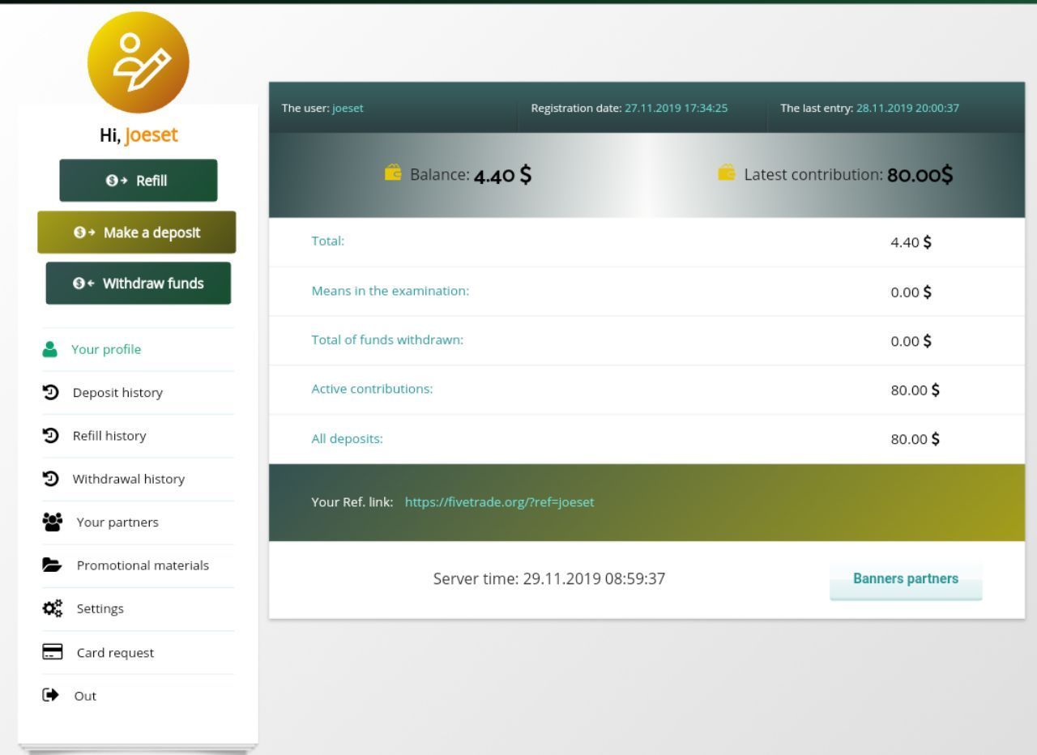Image resolution: width=1037 pixels, height=755 pixels.
Task: Log out using the Out item
Action: pyautogui.click(x=85, y=695)
